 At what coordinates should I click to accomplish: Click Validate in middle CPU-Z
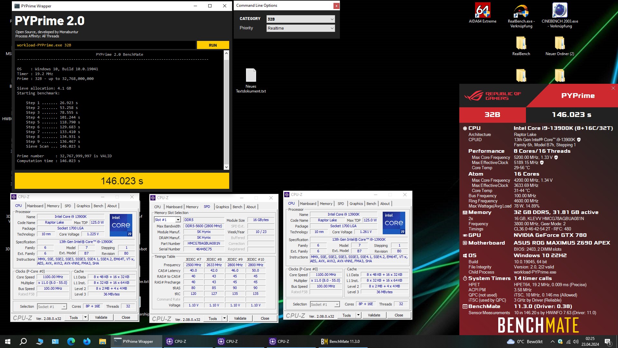tap(240, 318)
